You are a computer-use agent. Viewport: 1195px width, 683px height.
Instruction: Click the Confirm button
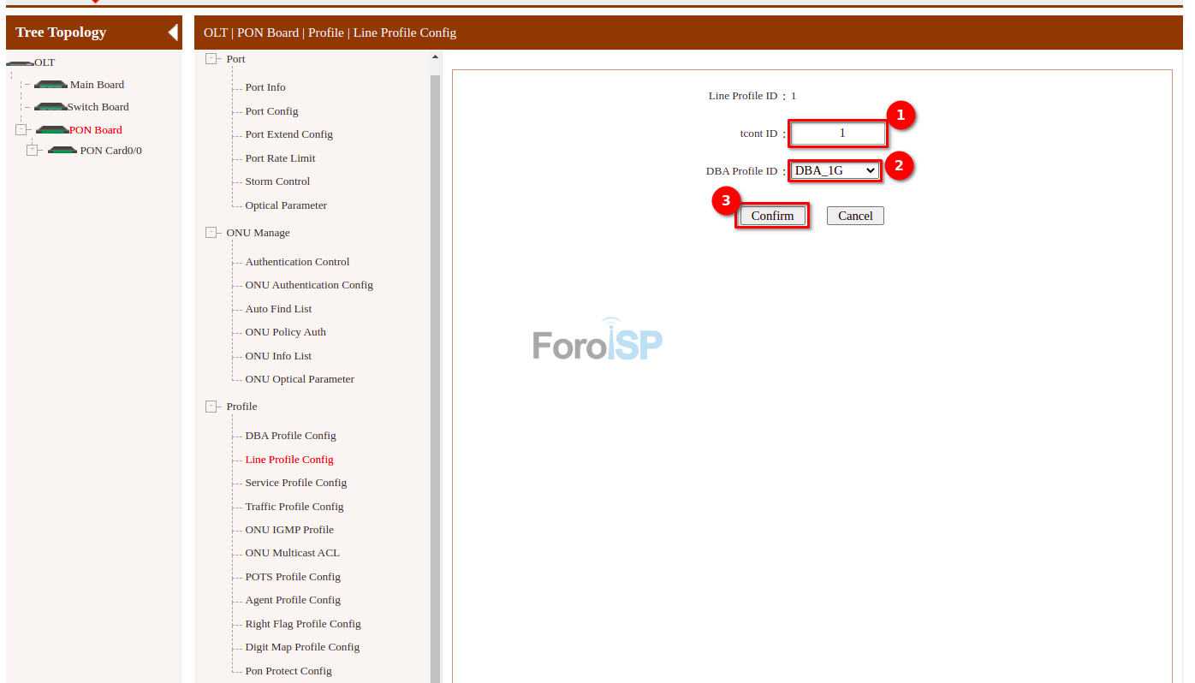772,215
